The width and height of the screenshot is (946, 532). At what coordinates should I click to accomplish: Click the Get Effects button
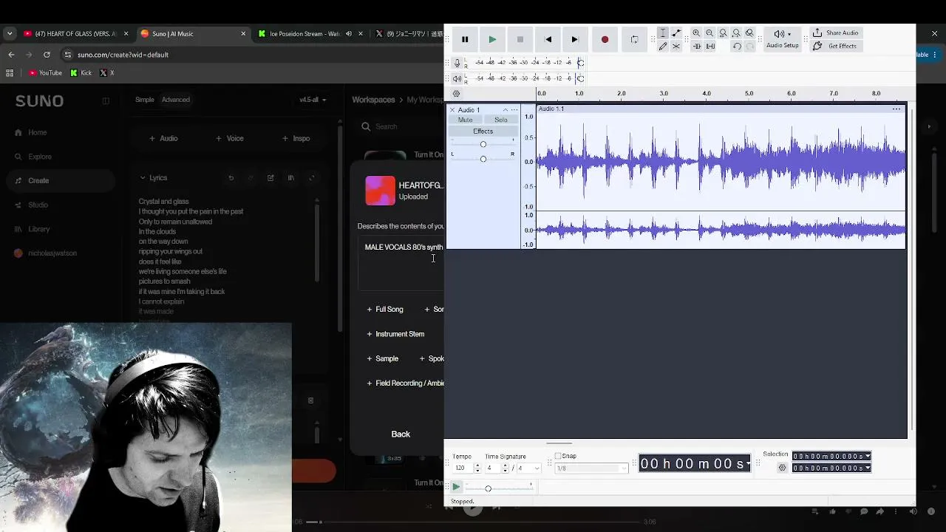click(834, 46)
